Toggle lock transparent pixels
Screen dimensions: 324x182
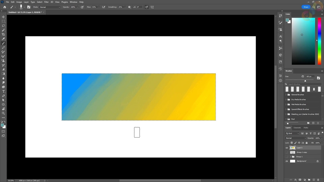292,143
